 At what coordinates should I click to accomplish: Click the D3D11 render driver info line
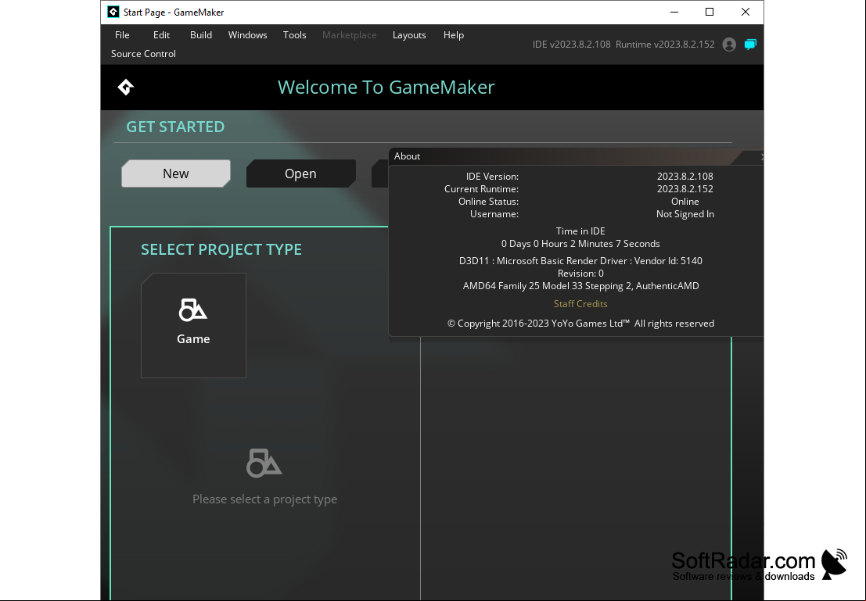click(x=580, y=260)
